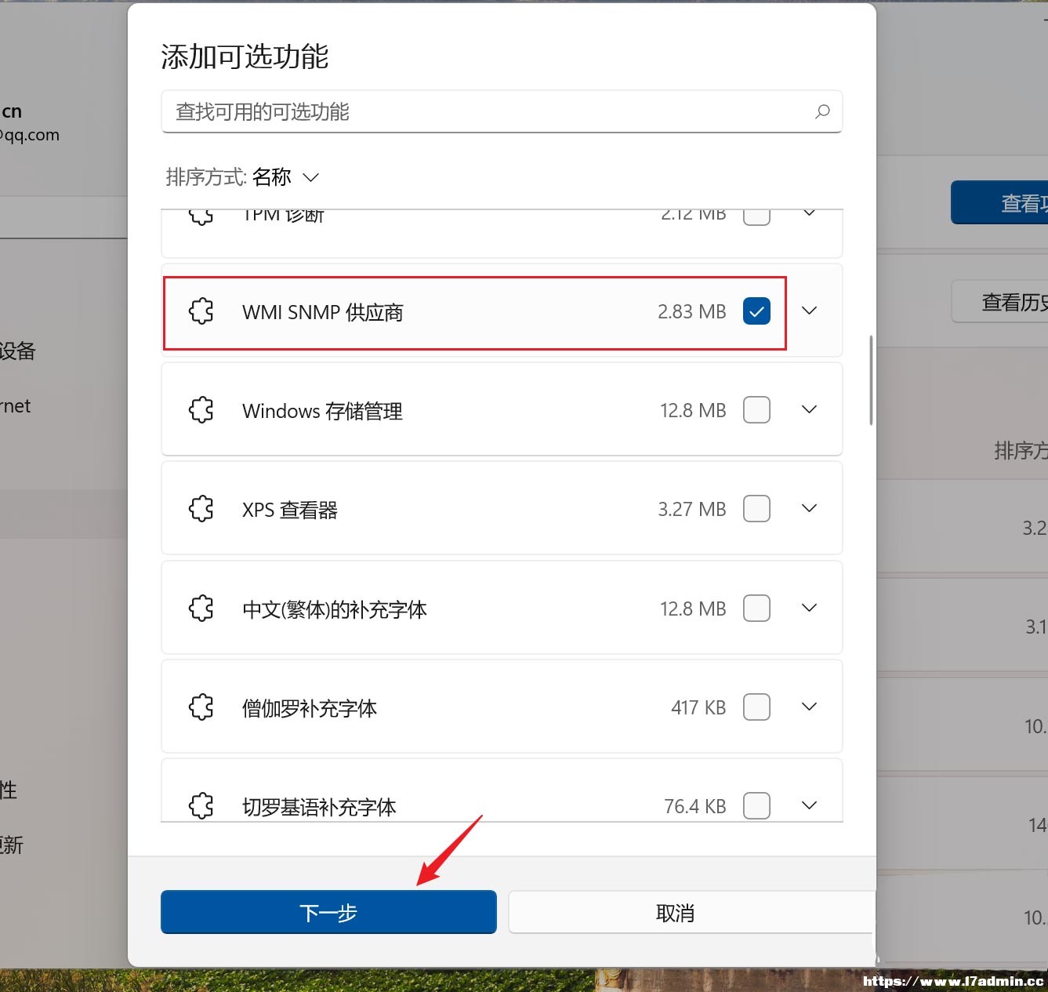Uncheck the WMI SNMP 供应商 checkbox

[756, 311]
